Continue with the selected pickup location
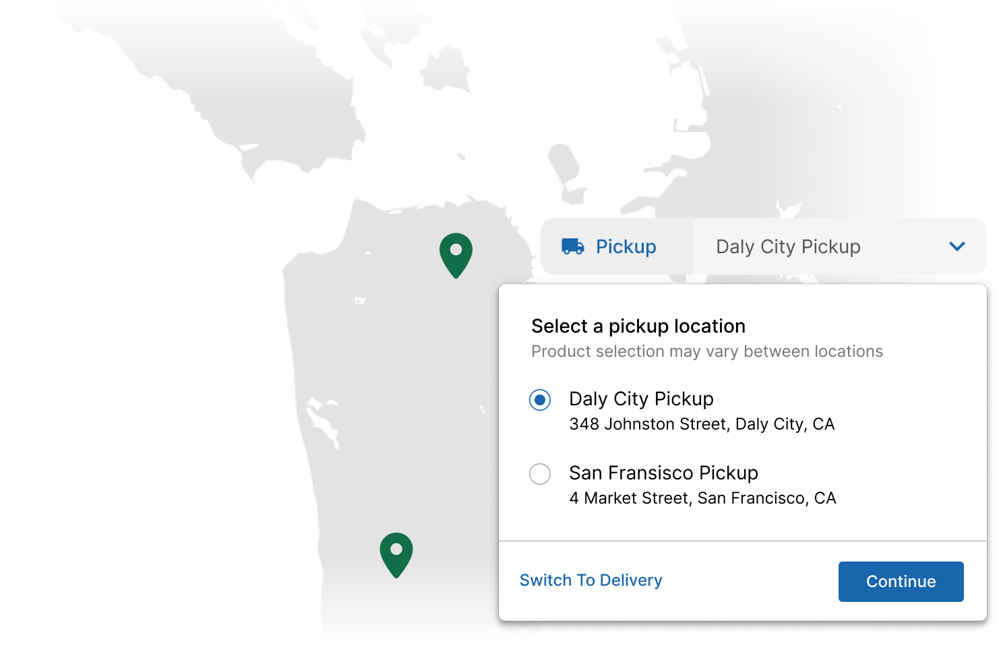The width and height of the screenshot is (1001, 645). click(x=901, y=582)
